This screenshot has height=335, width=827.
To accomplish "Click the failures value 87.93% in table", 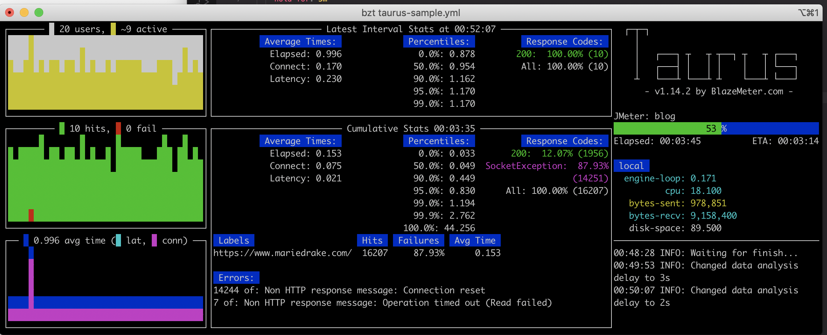I will (x=429, y=253).
